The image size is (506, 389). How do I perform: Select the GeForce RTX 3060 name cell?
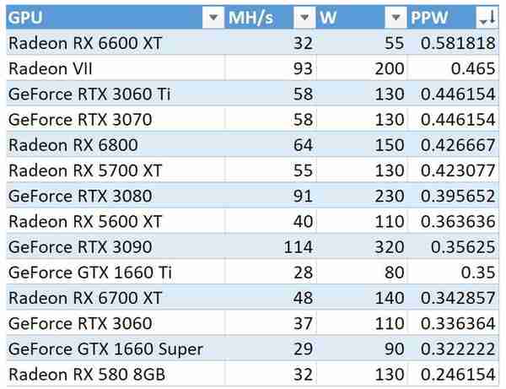coord(116,323)
